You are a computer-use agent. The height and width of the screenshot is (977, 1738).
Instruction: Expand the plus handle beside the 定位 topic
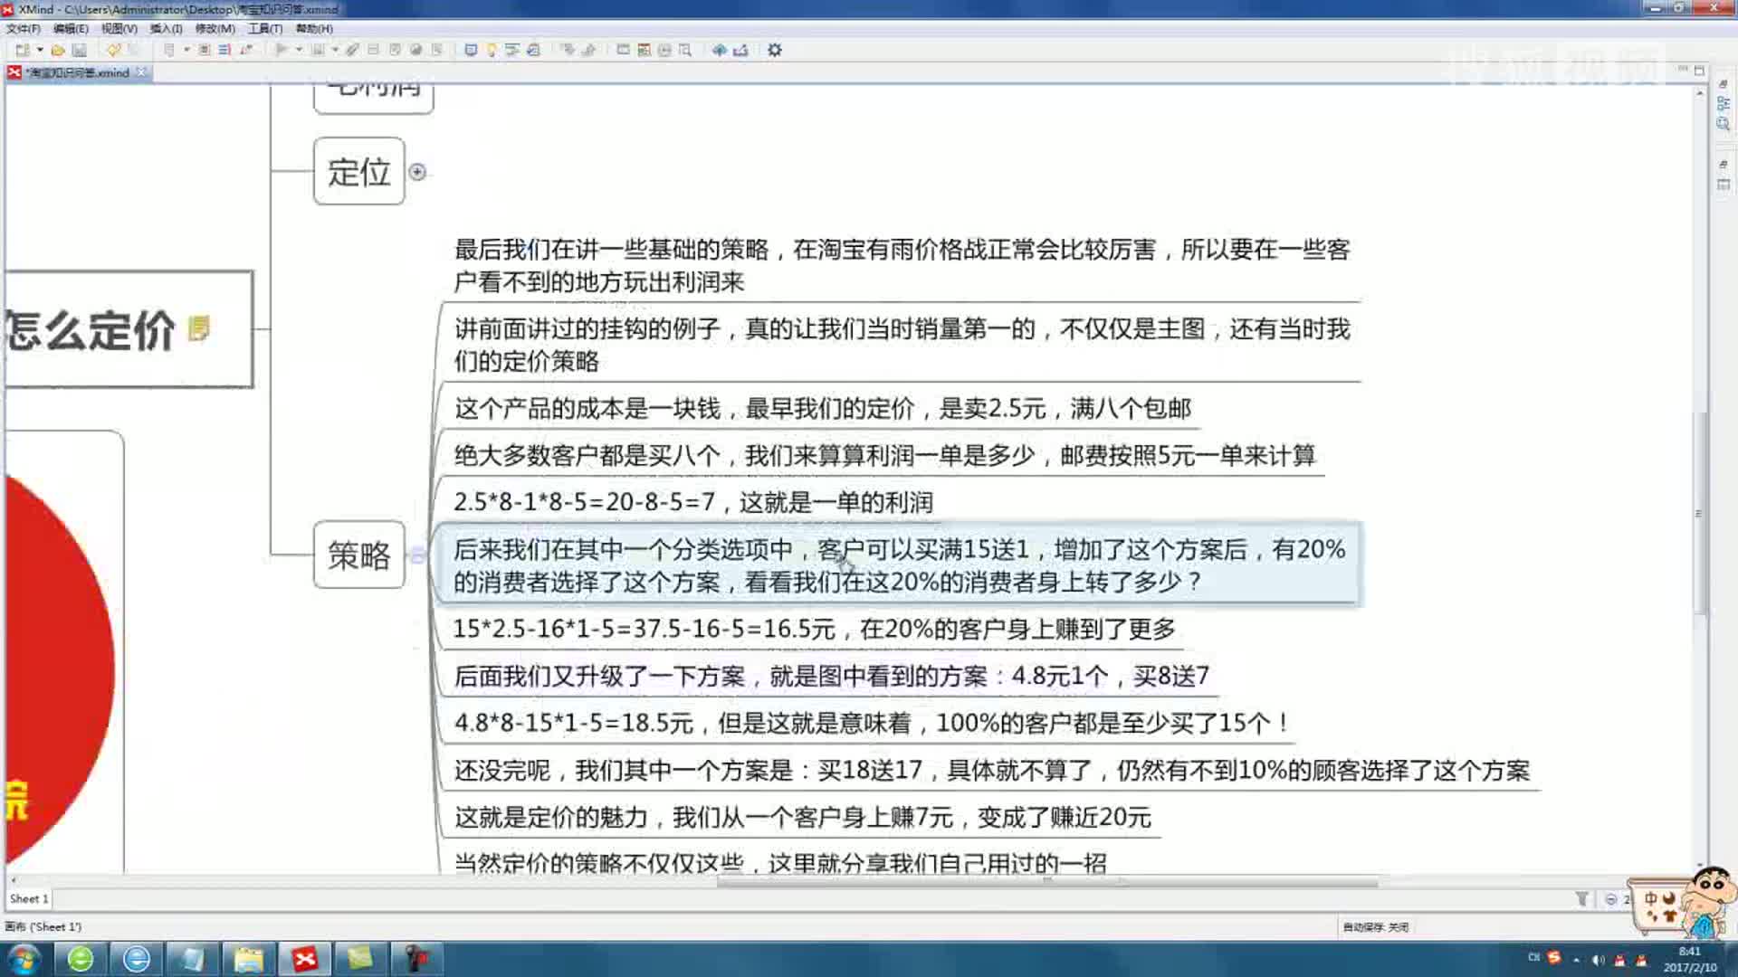pos(417,173)
